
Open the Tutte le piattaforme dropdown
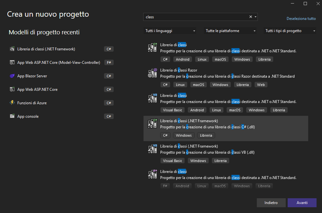click(x=230, y=31)
